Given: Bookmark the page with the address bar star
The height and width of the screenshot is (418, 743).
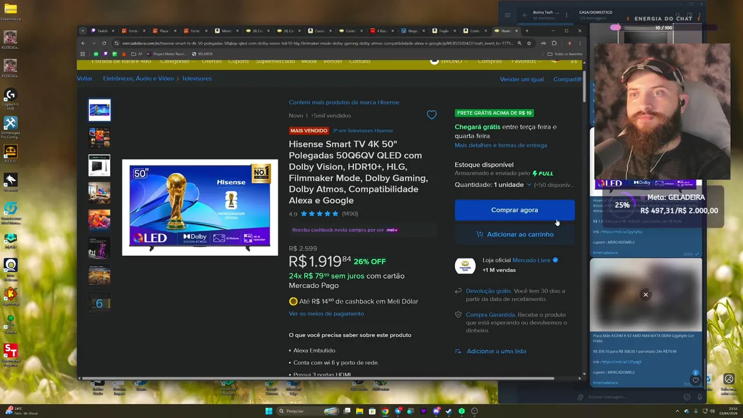Looking at the screenshot, I should click(529, 43).
